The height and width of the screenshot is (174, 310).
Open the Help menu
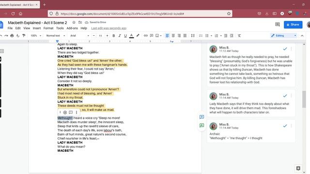click(84, 28)
